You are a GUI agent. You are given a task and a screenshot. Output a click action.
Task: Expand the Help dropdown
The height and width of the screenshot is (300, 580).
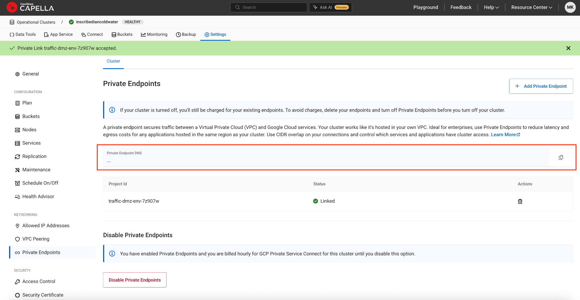tap(491, 7)
